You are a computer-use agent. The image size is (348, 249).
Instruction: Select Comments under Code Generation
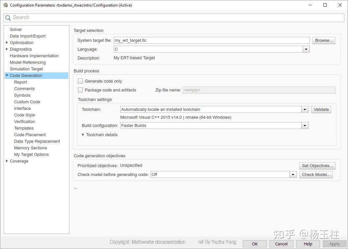point(24,88)
